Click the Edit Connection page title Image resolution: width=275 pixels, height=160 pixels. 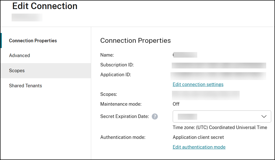(x=45, y=6)
